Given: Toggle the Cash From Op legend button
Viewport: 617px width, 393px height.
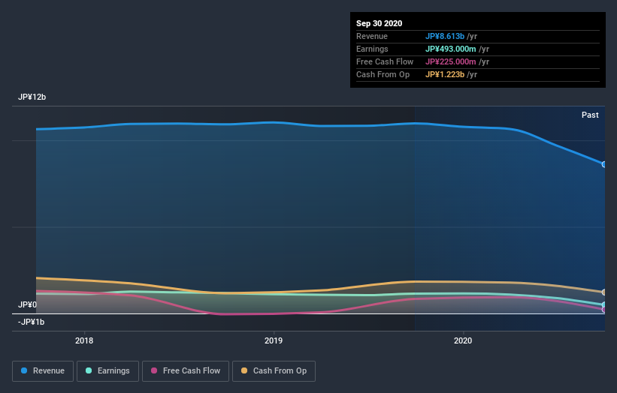Looking at the screenshot, I should (274, 371).
